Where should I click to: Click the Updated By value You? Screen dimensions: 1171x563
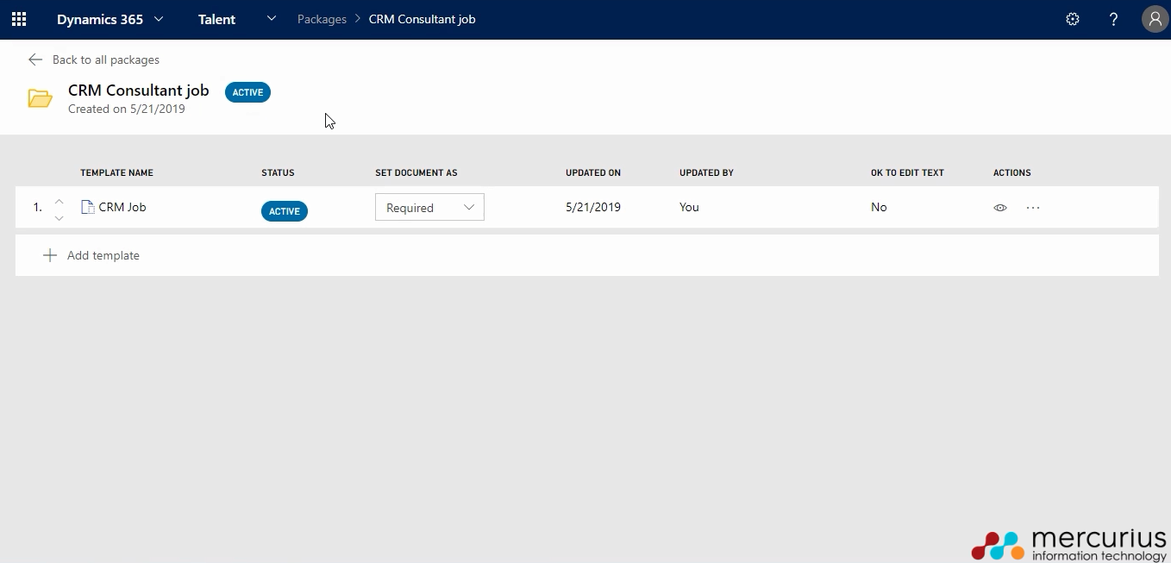pos(689,207)
